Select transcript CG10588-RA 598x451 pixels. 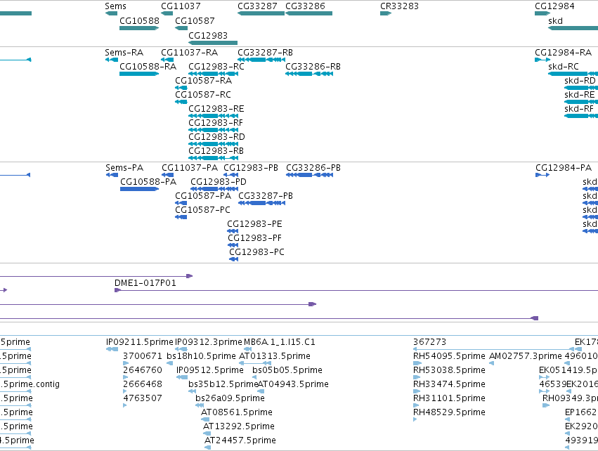tap(148, 67)
